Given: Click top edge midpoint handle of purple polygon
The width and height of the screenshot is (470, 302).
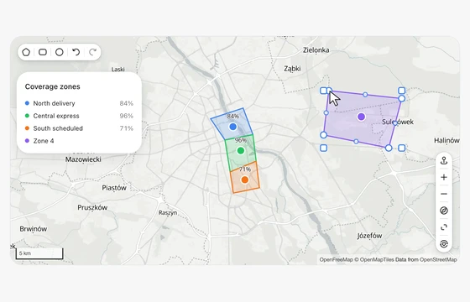Looking at the screenshot, I should [x=365, y=95].
